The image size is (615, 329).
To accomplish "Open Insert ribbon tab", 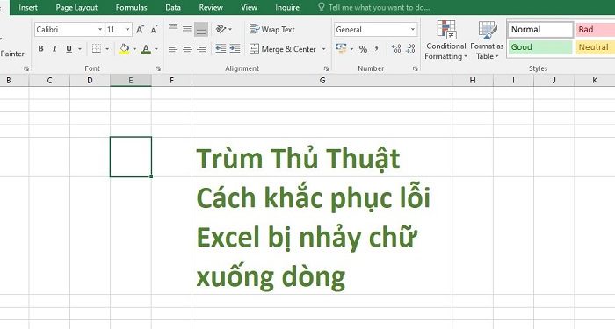I will (28, 7).
